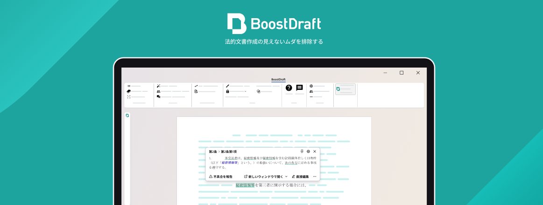Click the target icon in the popup header
This screenshot has width=543, height=205.
(x=308, y=151)
